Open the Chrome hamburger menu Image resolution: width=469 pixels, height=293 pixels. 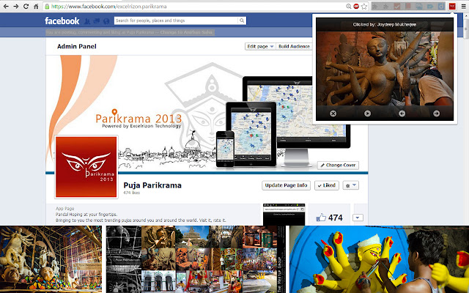click(x=463, y=7)
